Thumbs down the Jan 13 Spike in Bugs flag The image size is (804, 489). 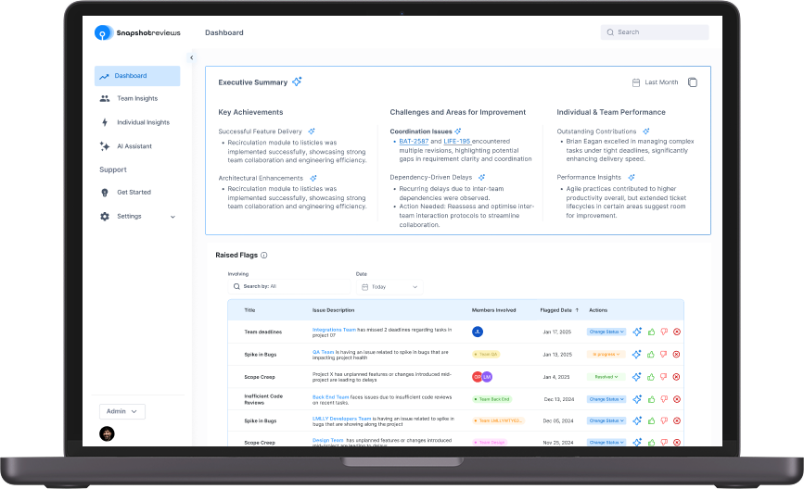[x=663, y=355]
